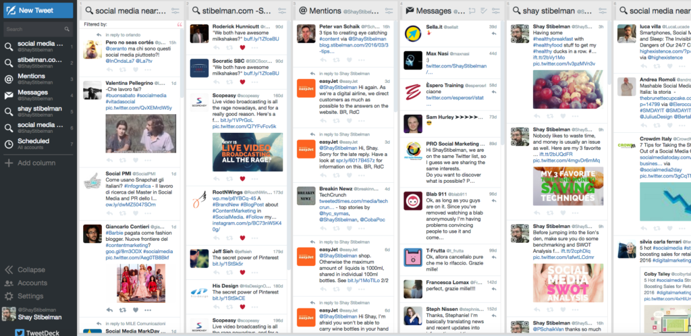Reply to Social PMI's Snapchat tweet

[109, 213]
